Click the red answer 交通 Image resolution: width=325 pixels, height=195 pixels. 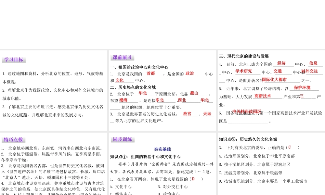pos(278,71)
